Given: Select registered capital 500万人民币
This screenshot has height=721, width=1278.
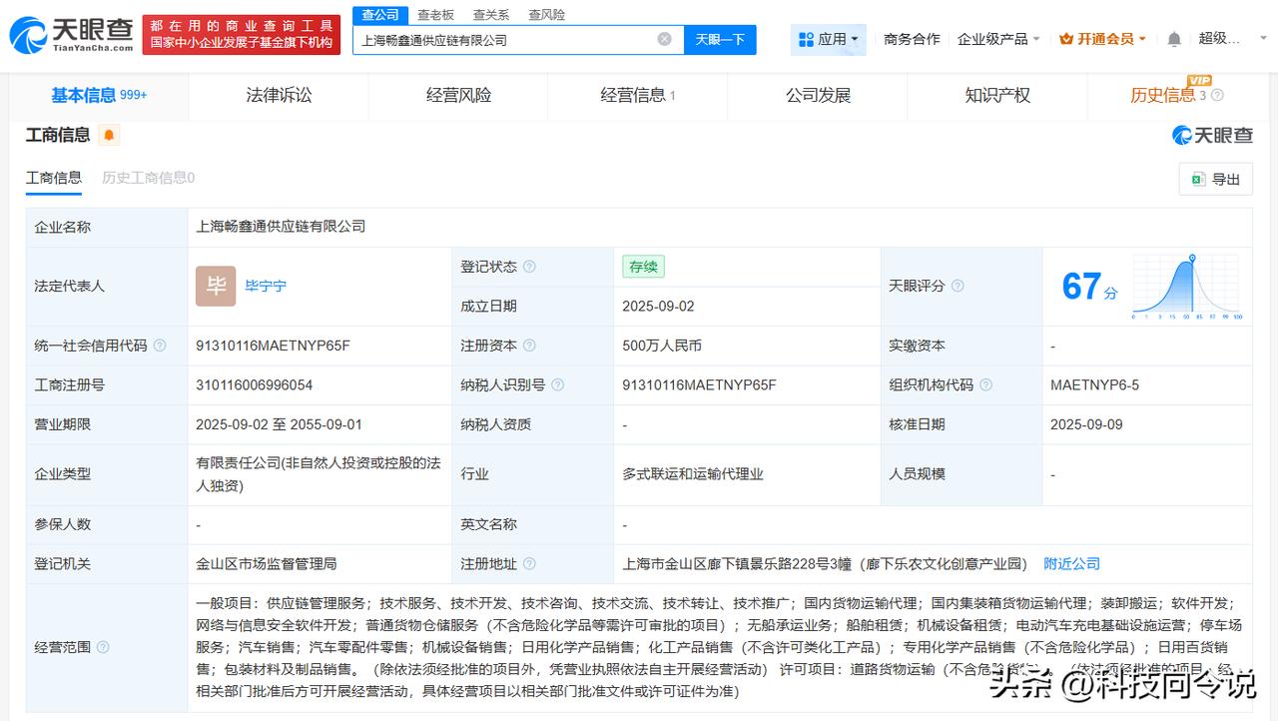Looking at the screenshot, I should (x=662, y=346).
